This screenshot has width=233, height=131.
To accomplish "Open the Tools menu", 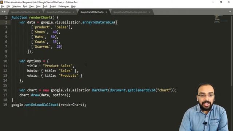I will point(45,7).
